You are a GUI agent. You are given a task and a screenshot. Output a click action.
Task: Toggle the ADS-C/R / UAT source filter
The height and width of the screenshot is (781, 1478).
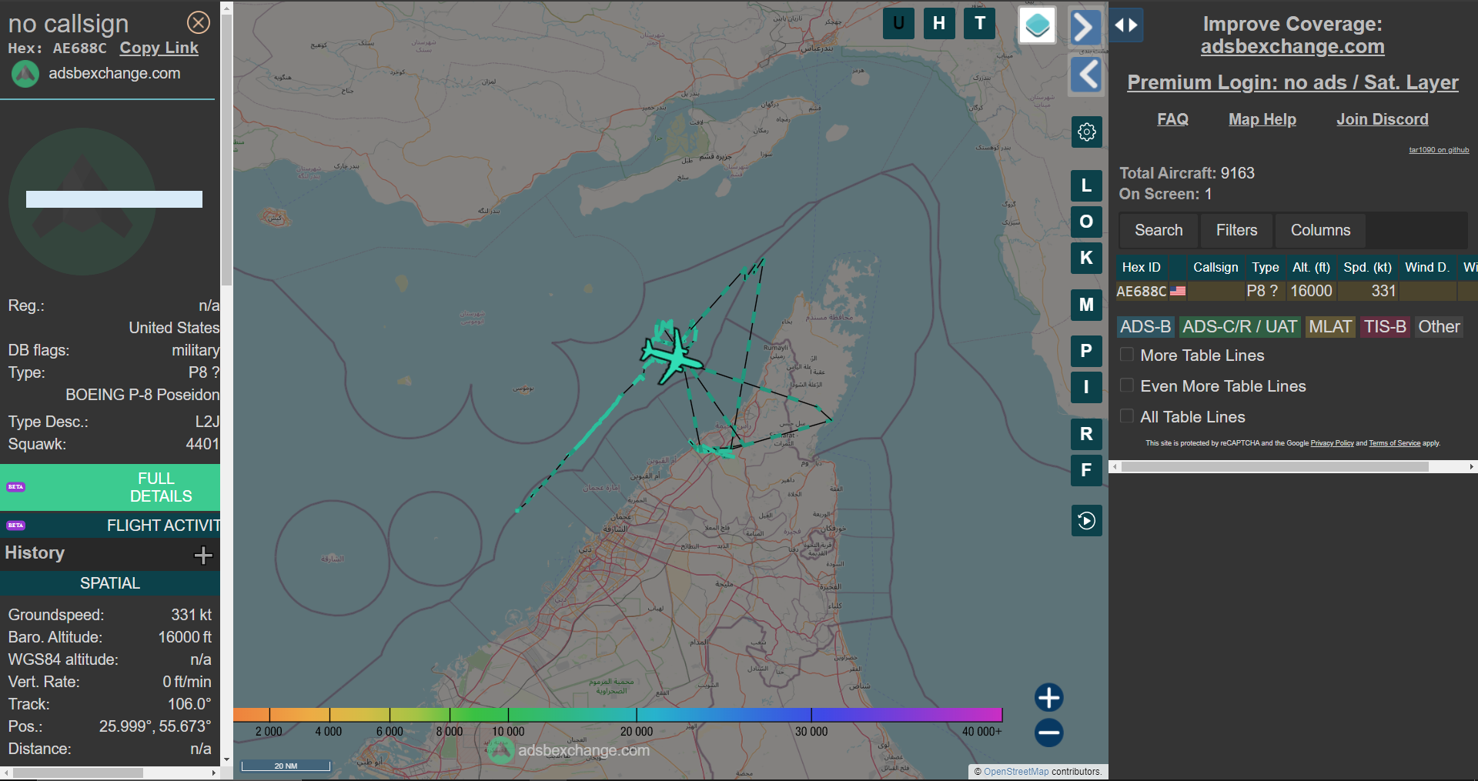(x=1239, y=326)
